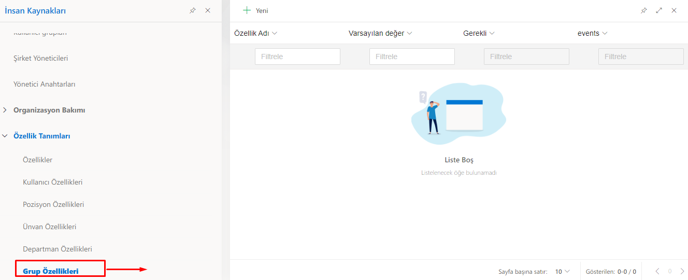
Task: Click the empty list illustration
Action: (x=458, y=114)
